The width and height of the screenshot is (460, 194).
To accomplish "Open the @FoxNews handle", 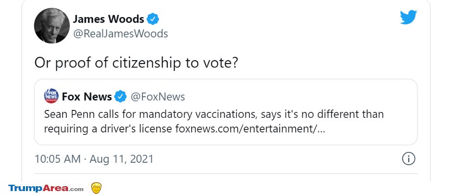I will click(158, 97).
